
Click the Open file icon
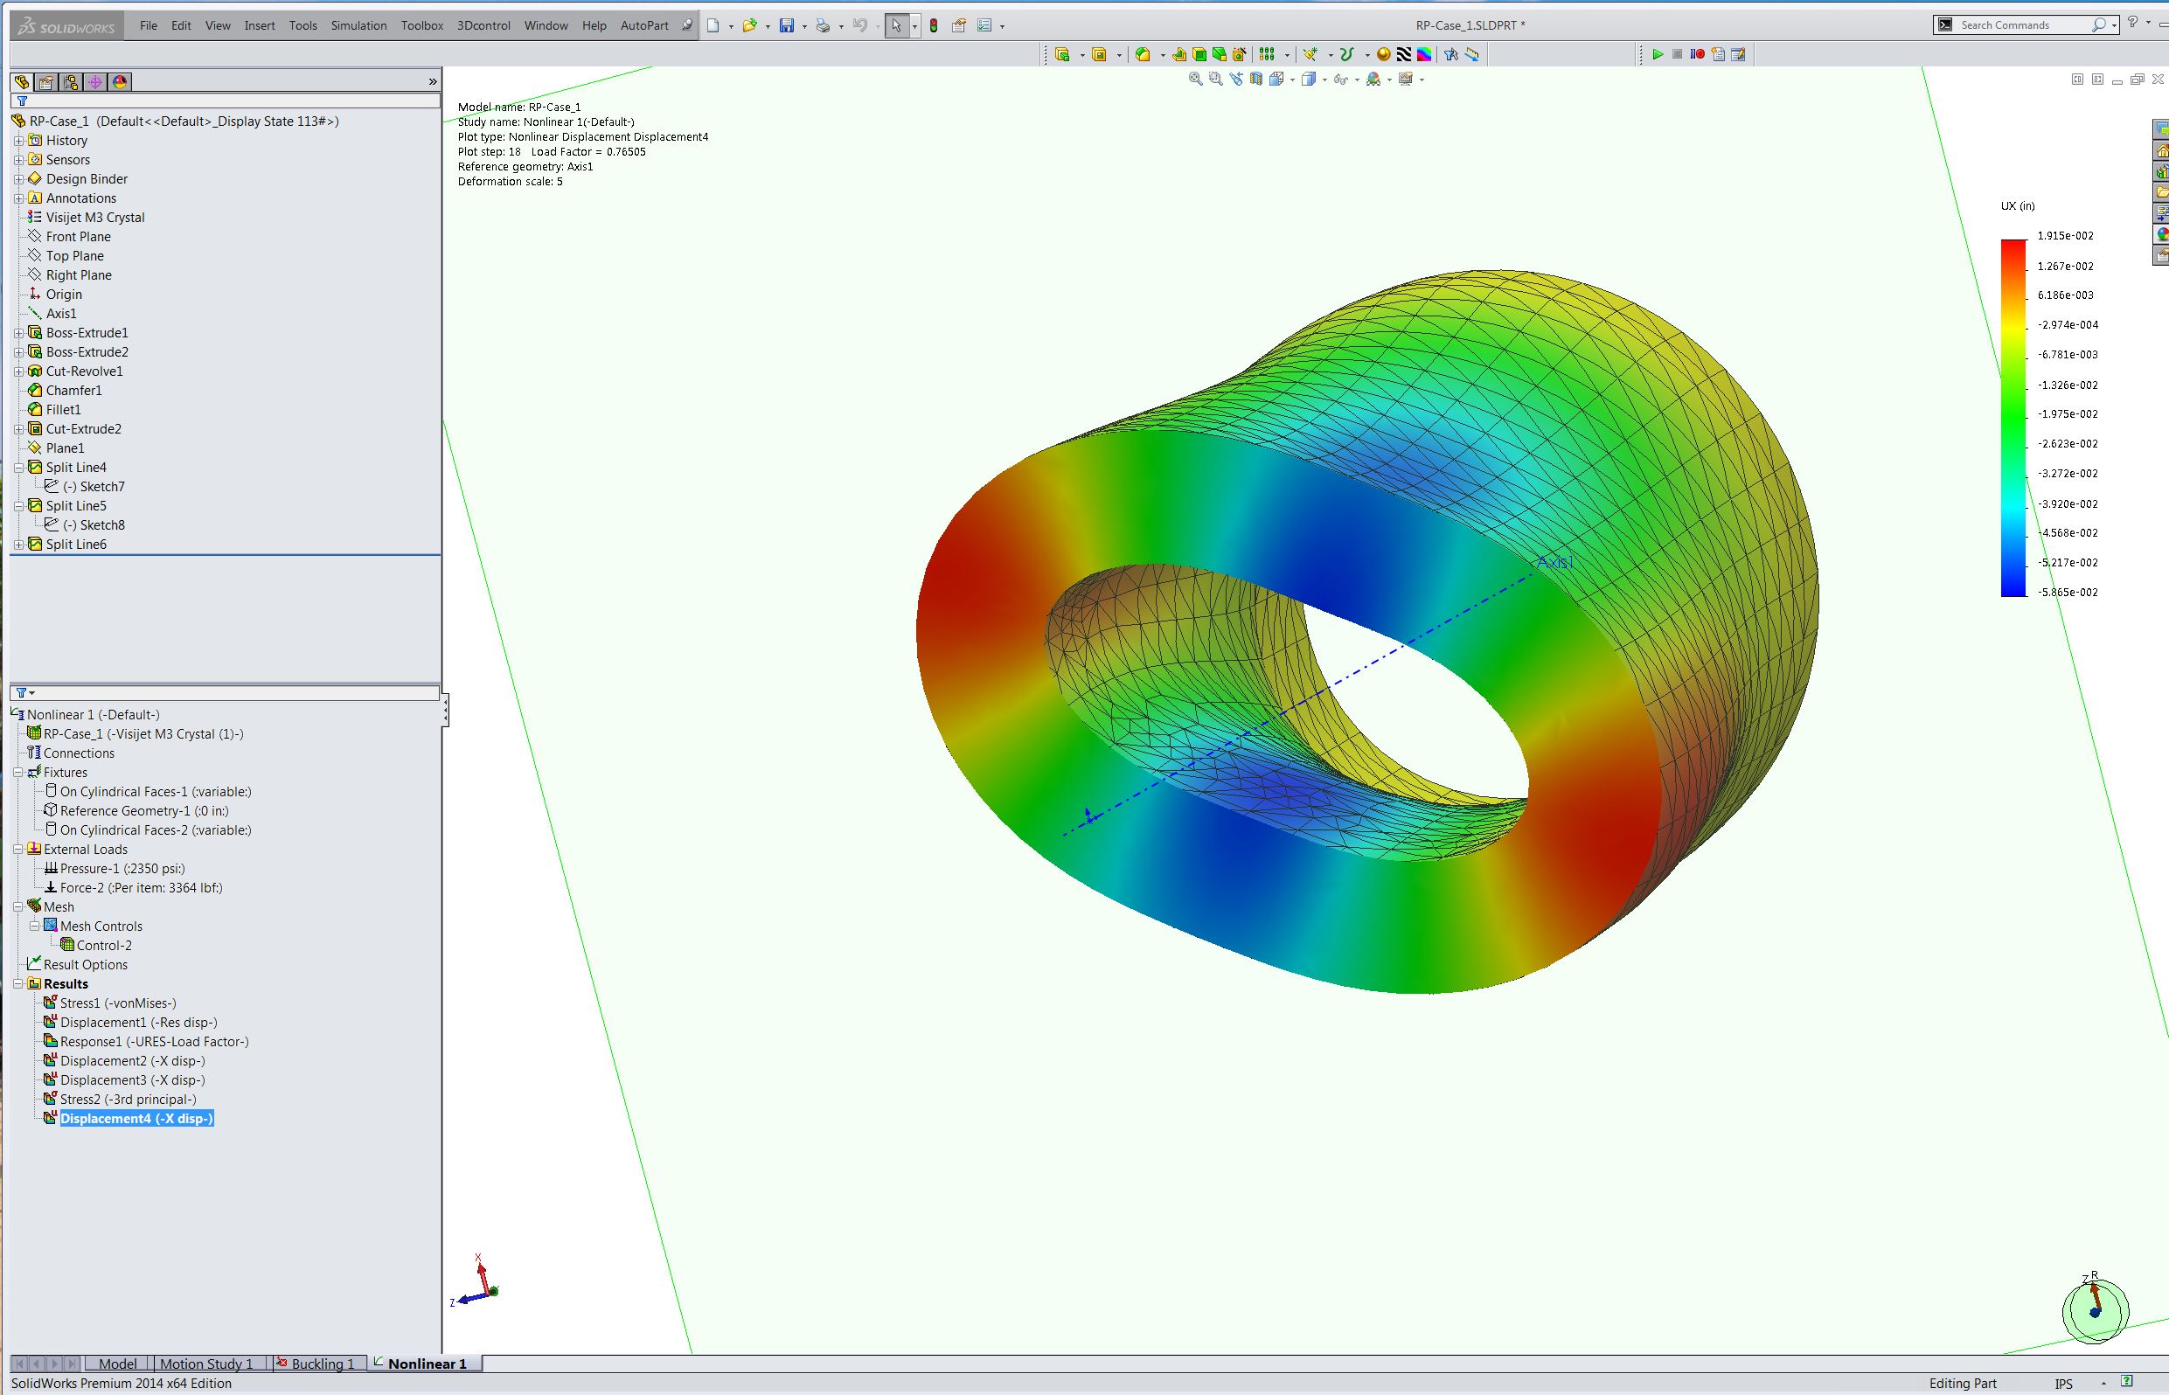click(x=749, y=25)
